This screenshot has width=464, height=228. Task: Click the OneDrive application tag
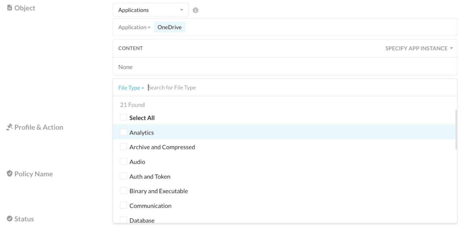tap(169, 27)
